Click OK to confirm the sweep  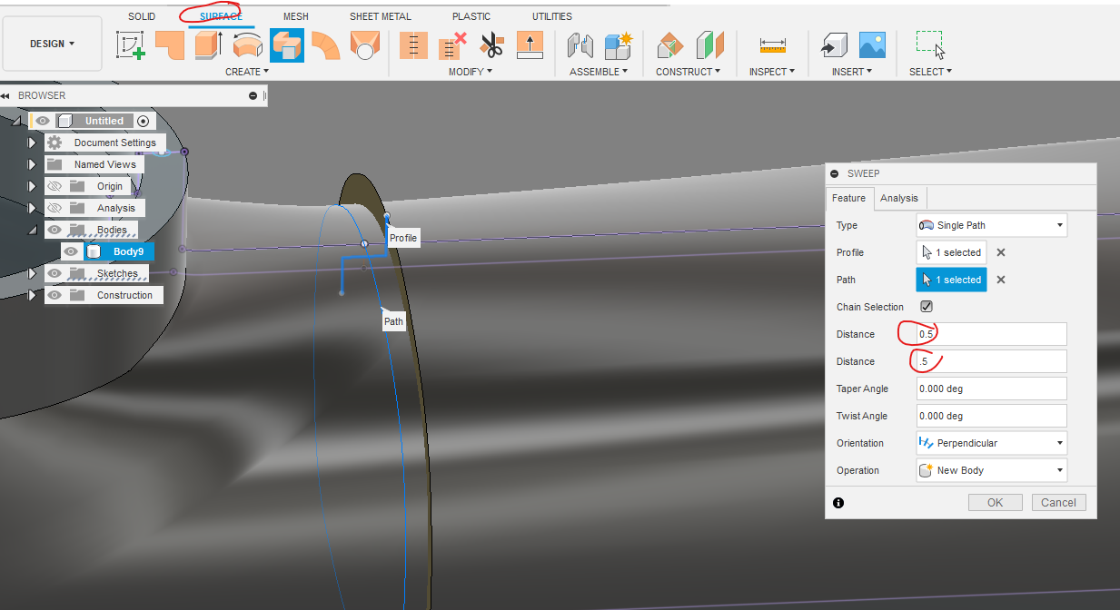(995, 501)
